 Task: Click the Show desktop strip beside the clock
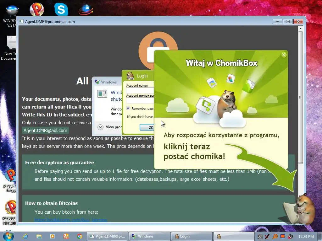[x=319, y=236]
